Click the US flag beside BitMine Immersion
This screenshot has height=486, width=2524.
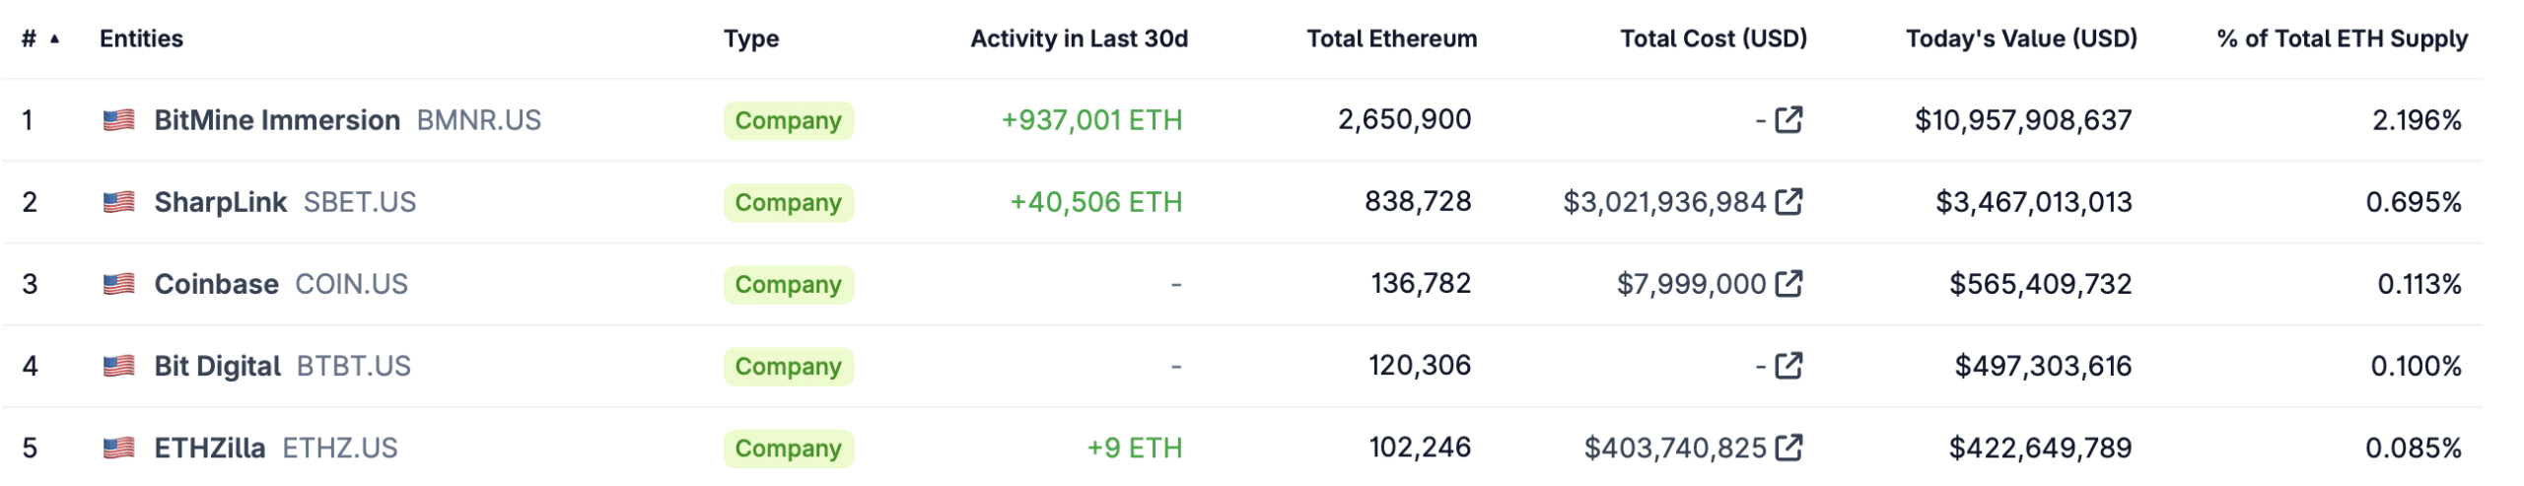point(119,120)
